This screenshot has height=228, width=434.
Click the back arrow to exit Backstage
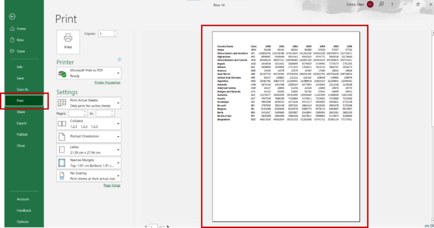(12, 16)
